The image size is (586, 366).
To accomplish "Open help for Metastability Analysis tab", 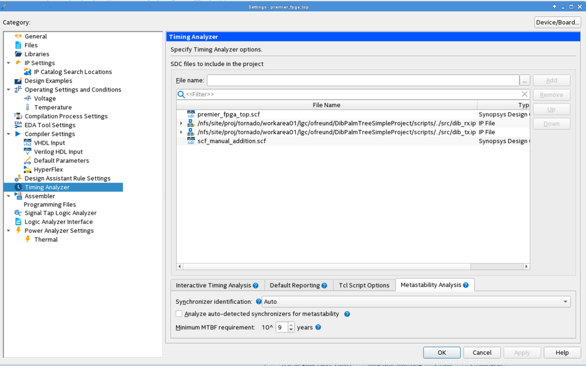I will (466, 285).
